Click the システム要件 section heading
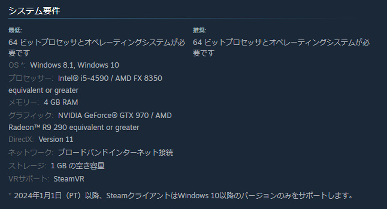This screenshot has height=209, width=387. (34, 11)
